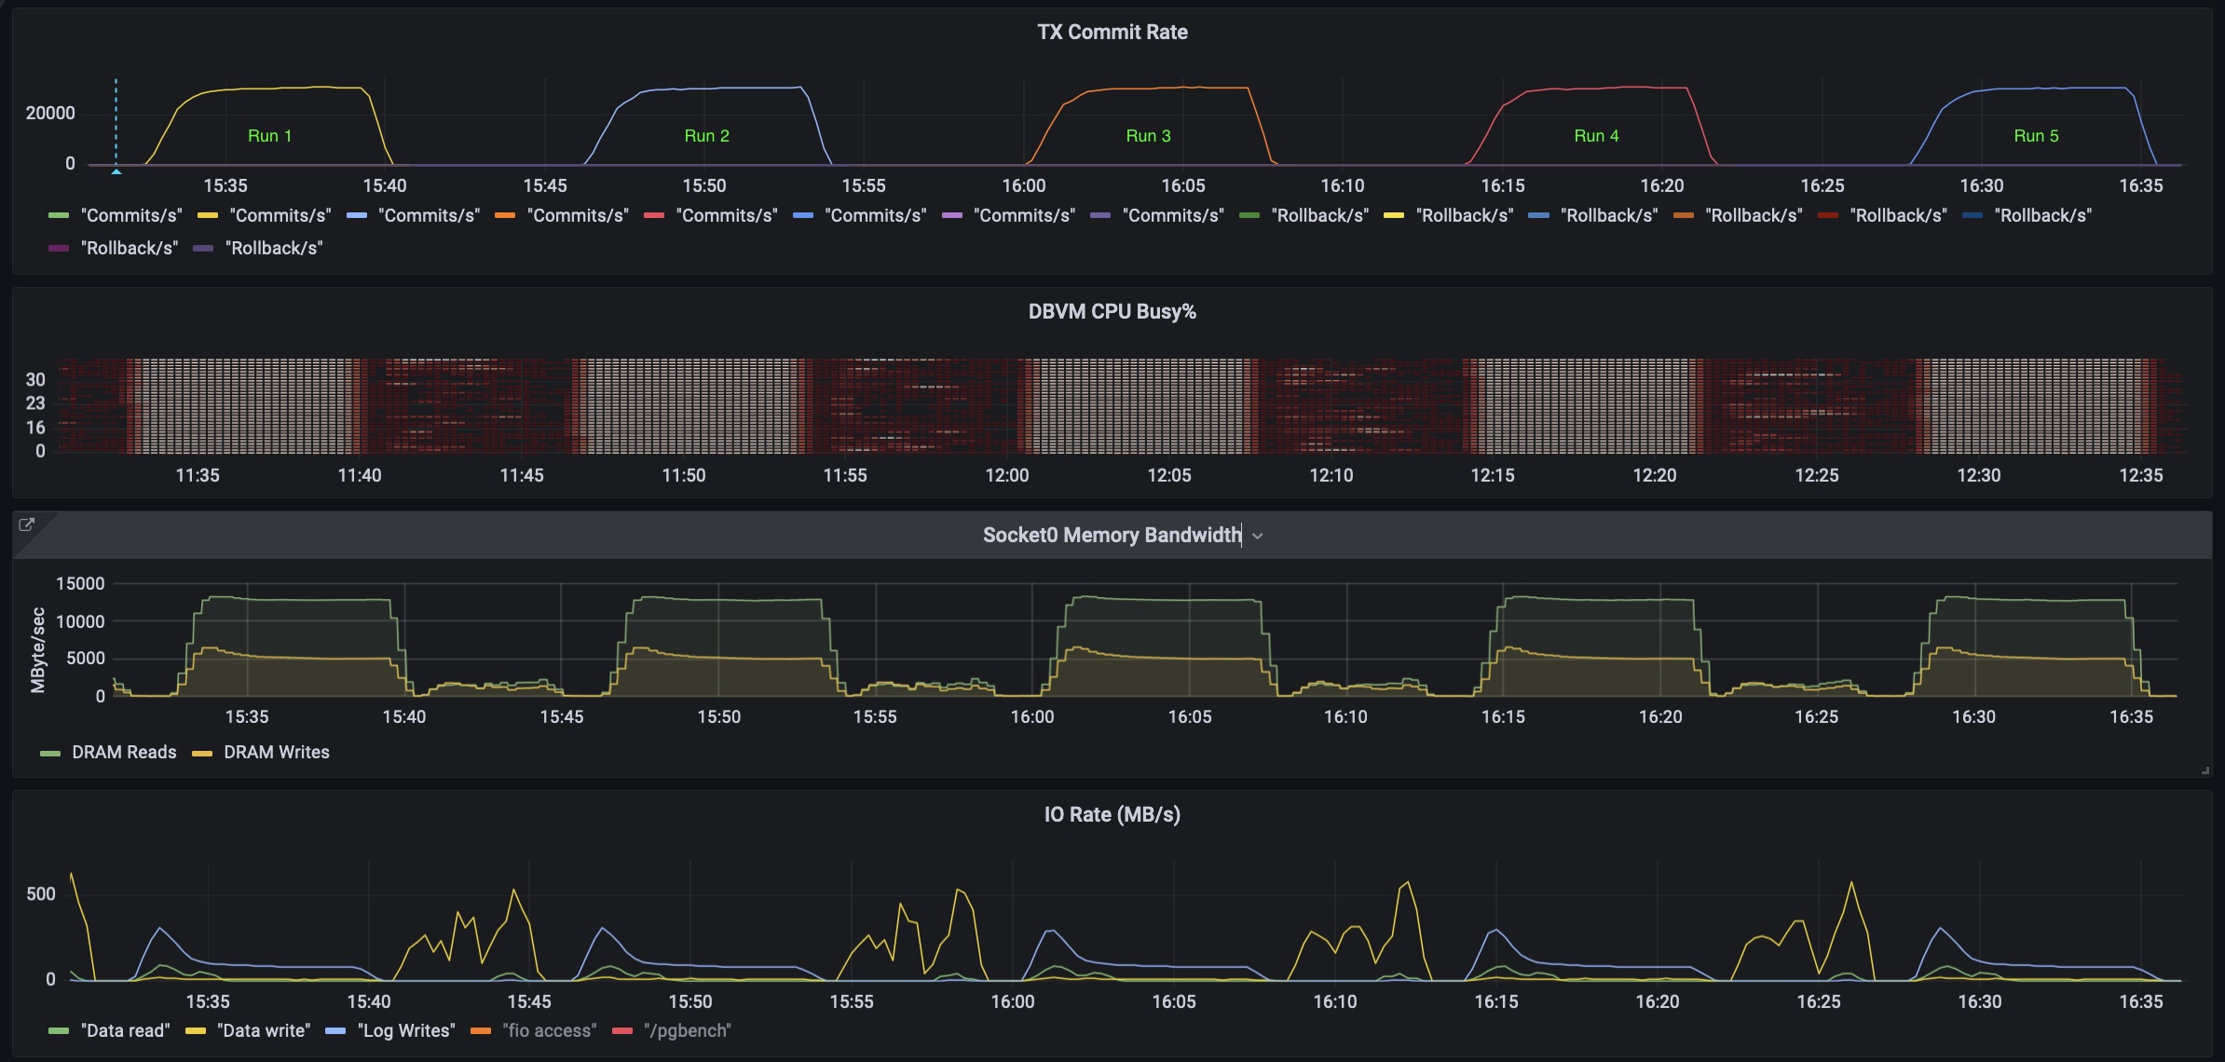
Task: Open the DBVM CPU Busy% panel menu
Action: click(x=1110, y=311)
